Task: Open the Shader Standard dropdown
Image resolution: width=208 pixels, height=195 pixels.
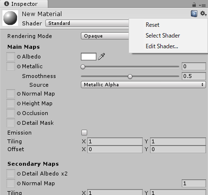Action: pos(87,23)
